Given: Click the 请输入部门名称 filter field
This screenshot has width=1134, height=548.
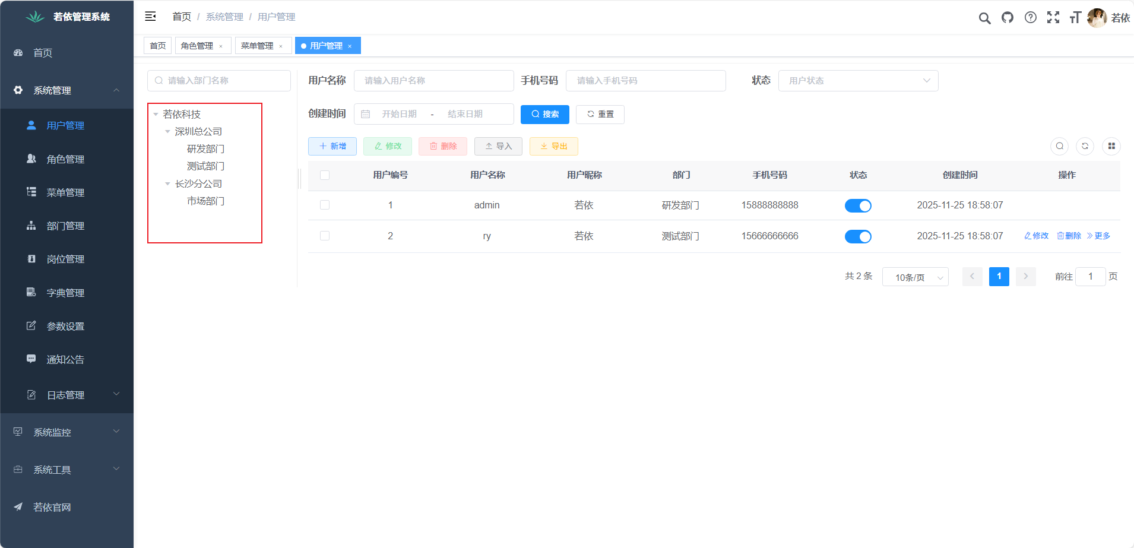Looking at the screenshot, I should [x=219, y=81].
